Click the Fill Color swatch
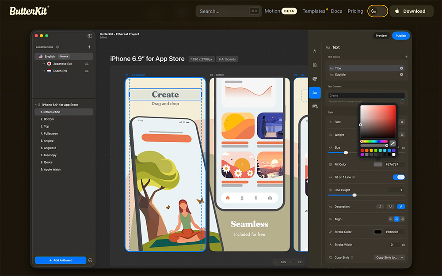 coord(378,164)
